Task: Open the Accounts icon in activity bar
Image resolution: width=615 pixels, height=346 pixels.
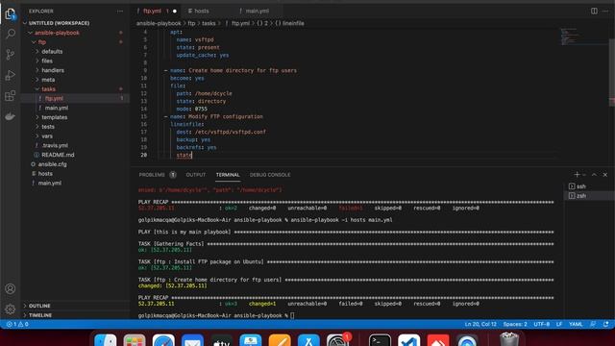Action: 11,288
